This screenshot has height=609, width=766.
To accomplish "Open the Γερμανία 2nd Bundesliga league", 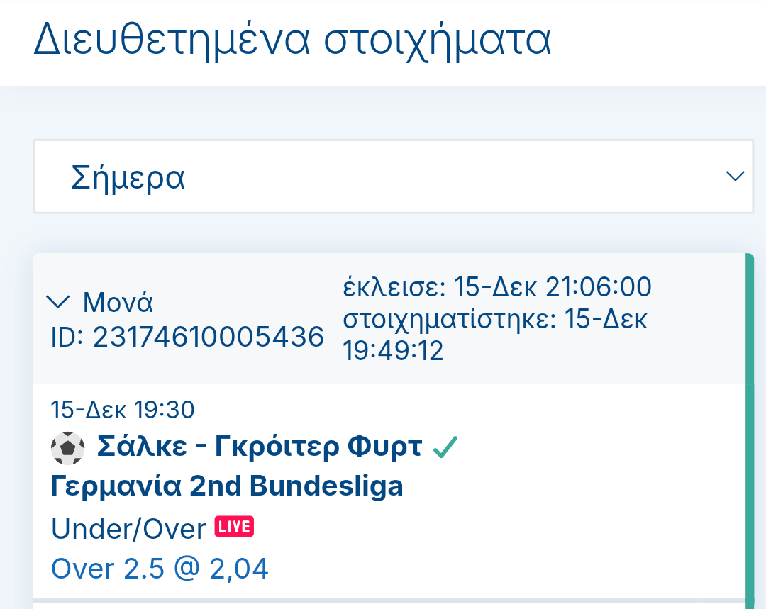I will click(227, 486).
